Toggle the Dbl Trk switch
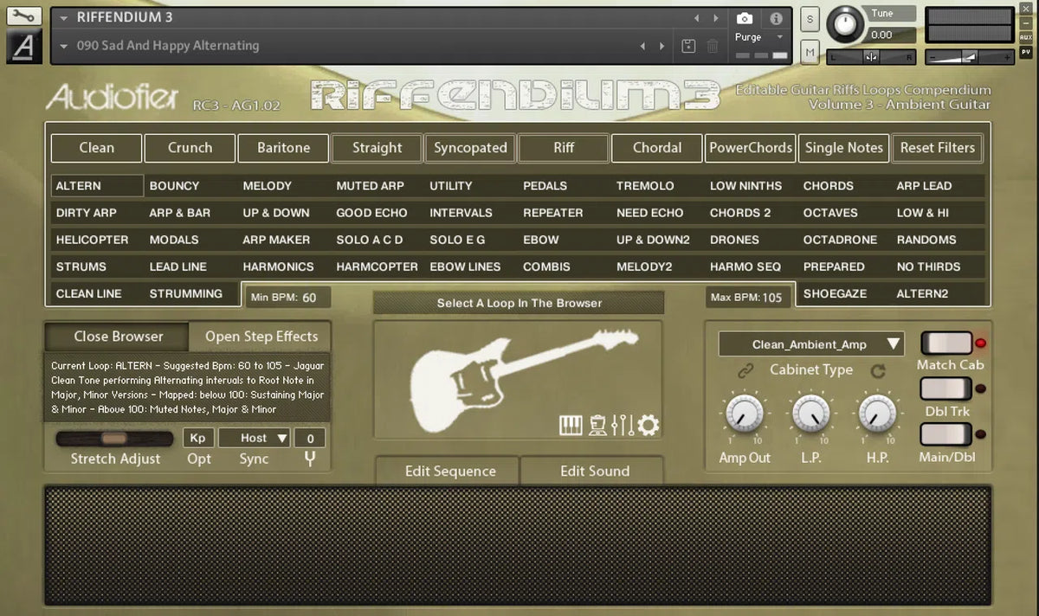 946,389
